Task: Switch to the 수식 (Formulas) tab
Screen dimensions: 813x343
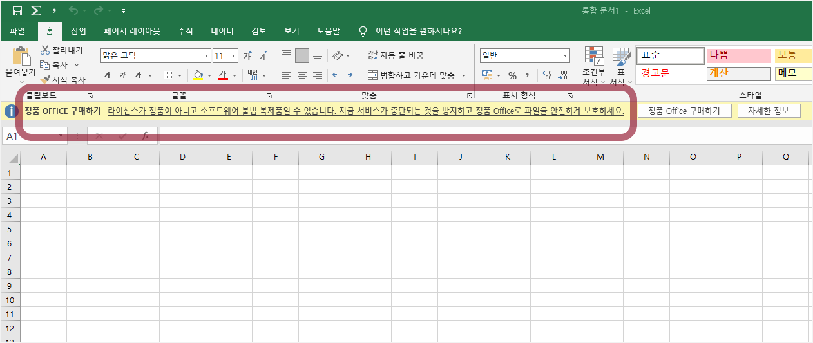Action: (185, 31)
